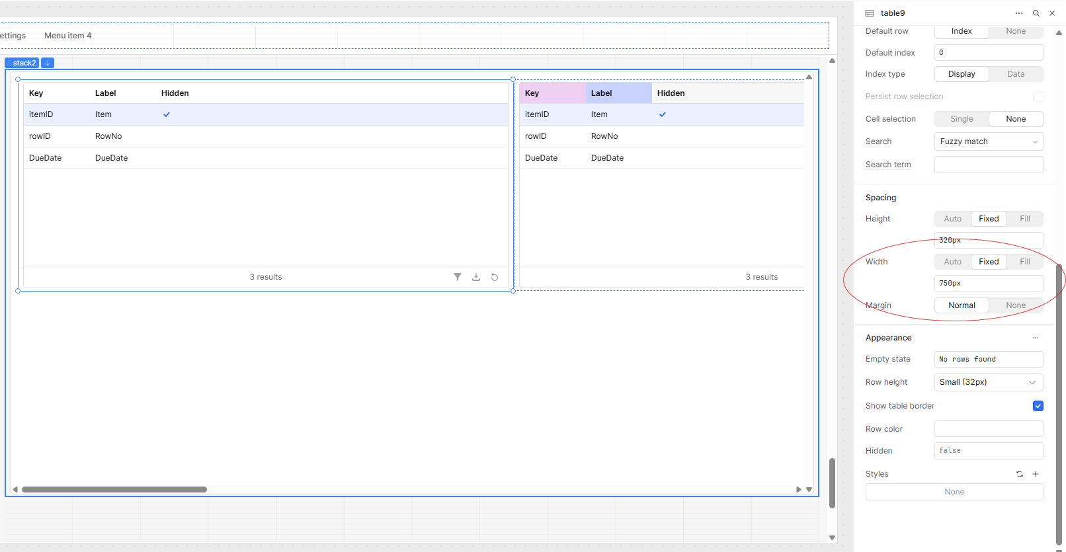Choose None for the Margin setting
The image size is (1066, 552).
click(x=1016, y=305)
